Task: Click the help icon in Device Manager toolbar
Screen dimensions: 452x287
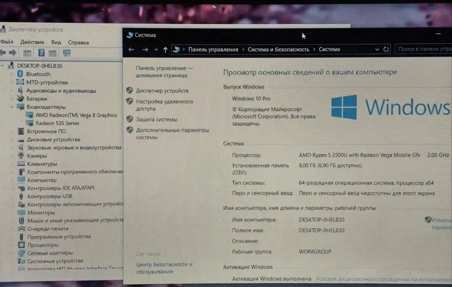Action: tap(41, 53)
